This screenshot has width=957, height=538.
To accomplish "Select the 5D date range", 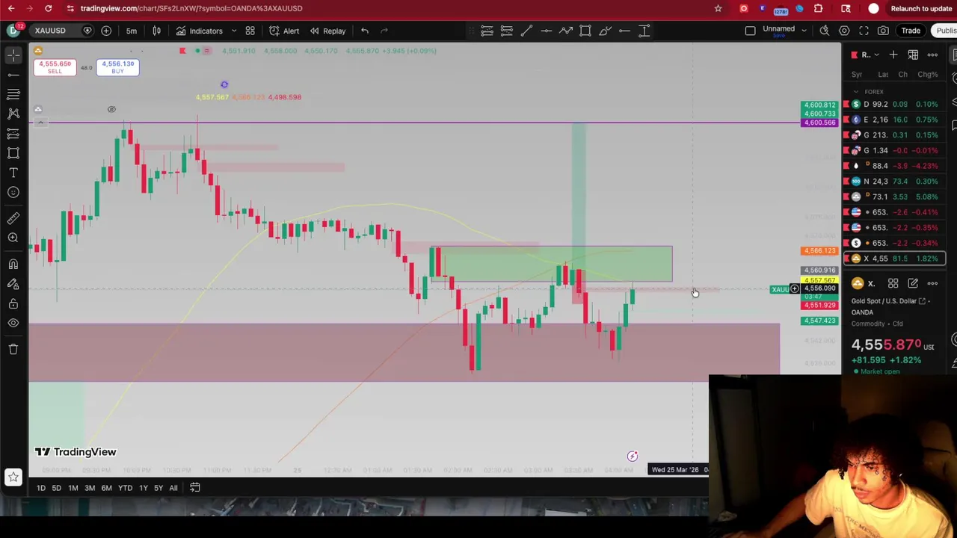I will [x=56, y=488].
